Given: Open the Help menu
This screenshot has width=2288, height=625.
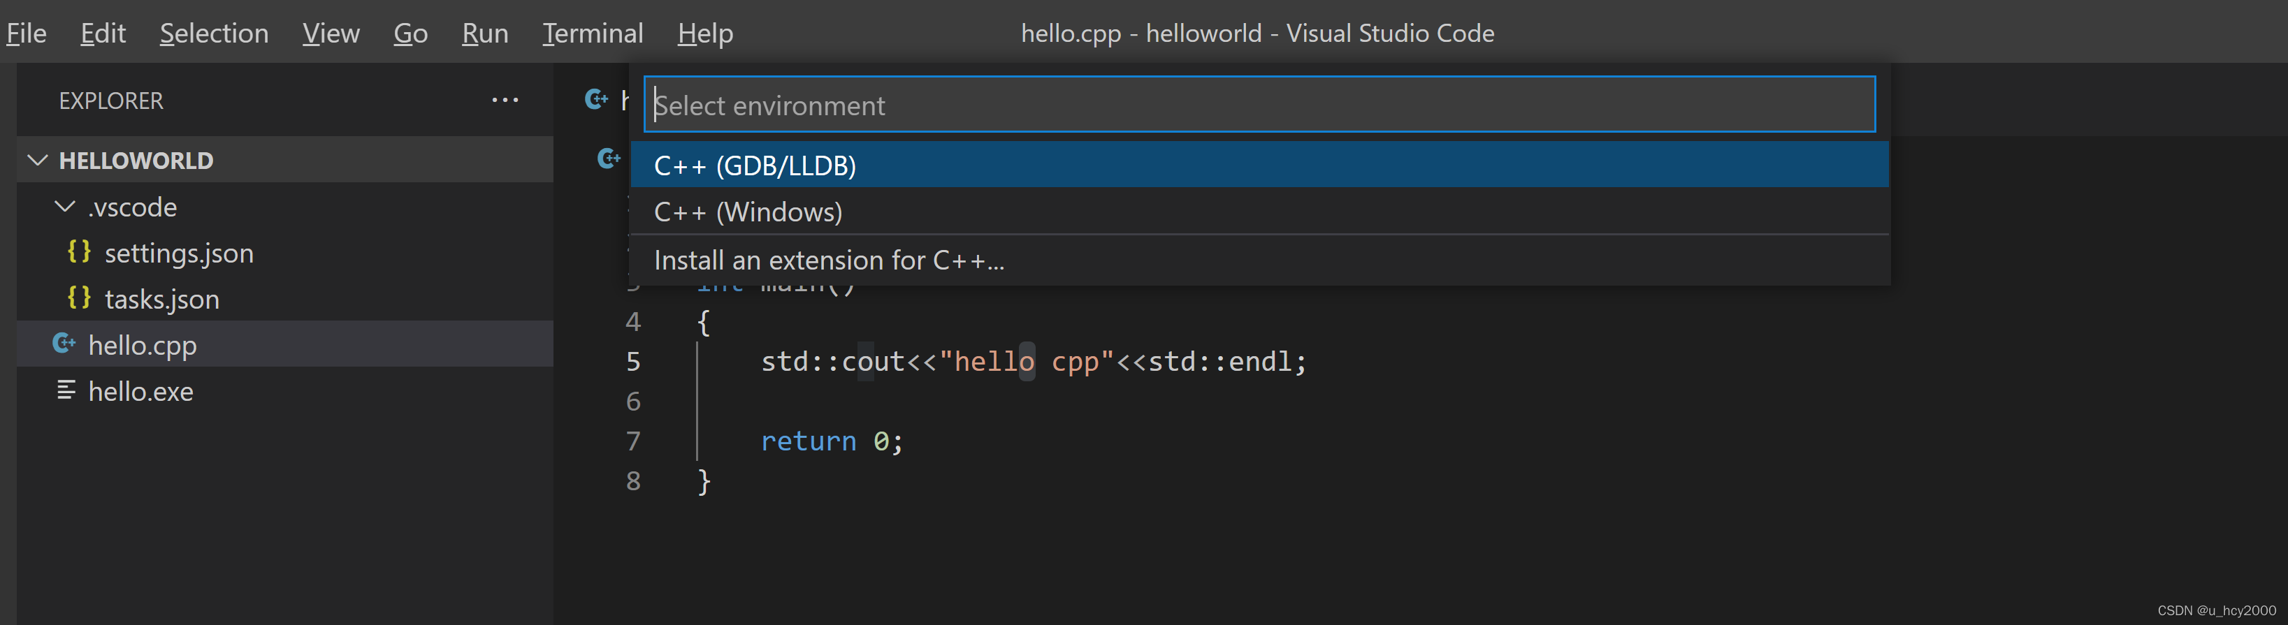Looking at the screenshot, I should click(705, 33).
